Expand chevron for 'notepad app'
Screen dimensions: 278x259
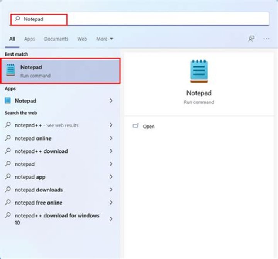pos(111,177)
